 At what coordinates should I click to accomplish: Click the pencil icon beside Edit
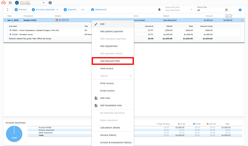[96, 24]
